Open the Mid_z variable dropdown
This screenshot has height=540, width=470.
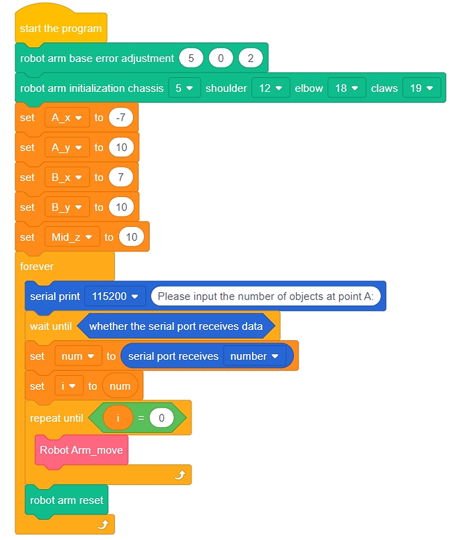[72, 237]
